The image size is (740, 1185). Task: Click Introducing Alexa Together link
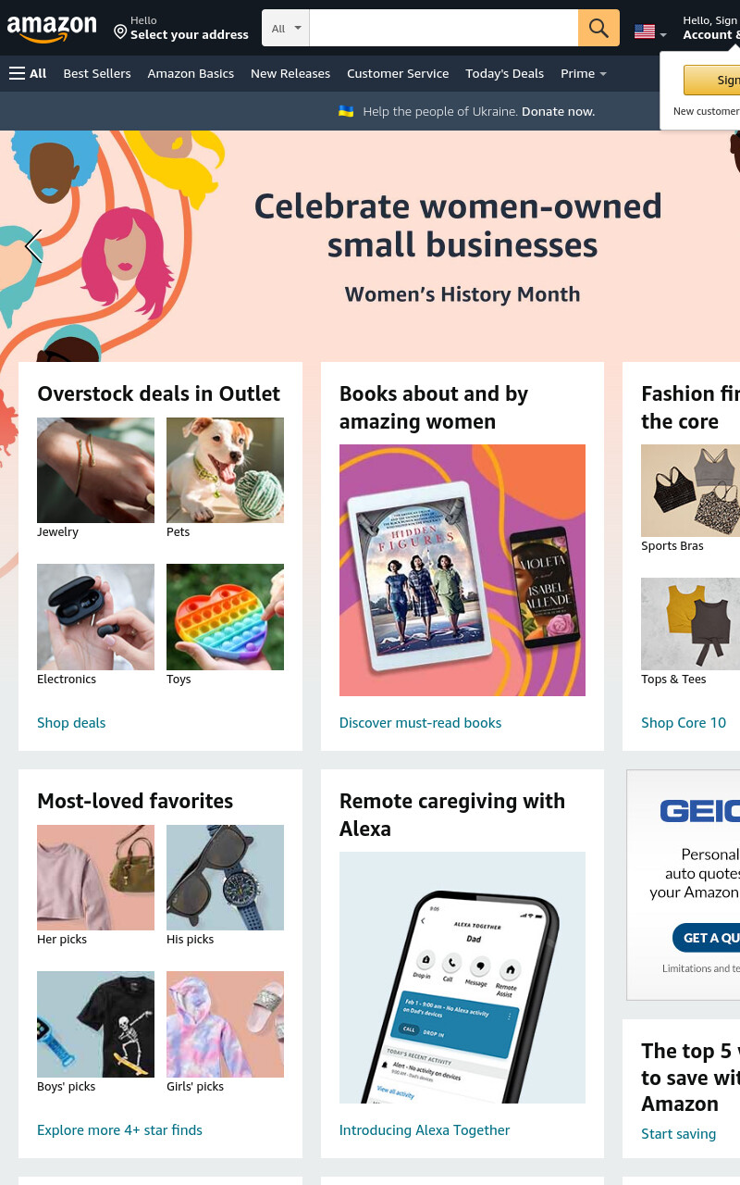425,1130
